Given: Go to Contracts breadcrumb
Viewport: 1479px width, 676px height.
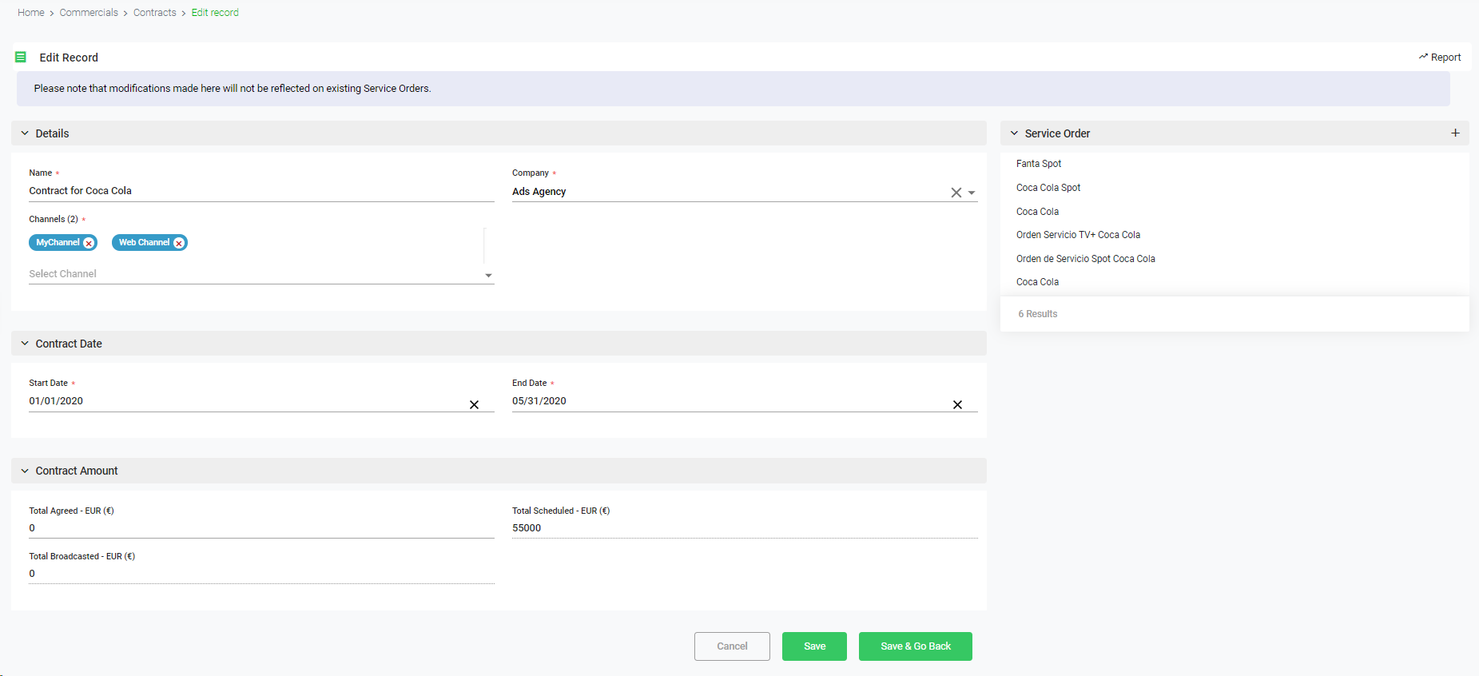Looking at the screenshot, I should [154, 13].
